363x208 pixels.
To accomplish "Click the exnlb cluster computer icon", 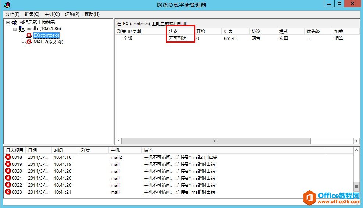I will (22, 29).
